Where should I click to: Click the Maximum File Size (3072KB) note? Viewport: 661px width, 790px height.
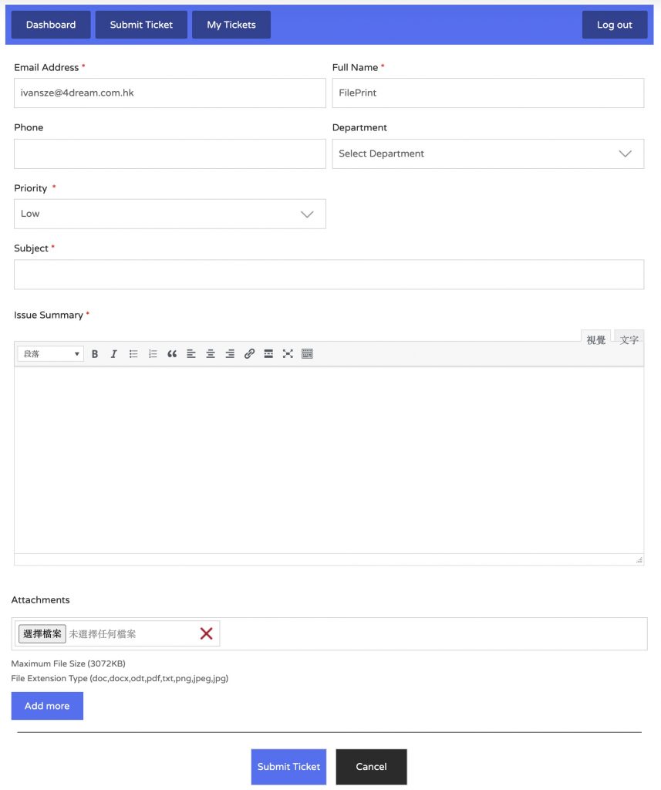point(69,663)
